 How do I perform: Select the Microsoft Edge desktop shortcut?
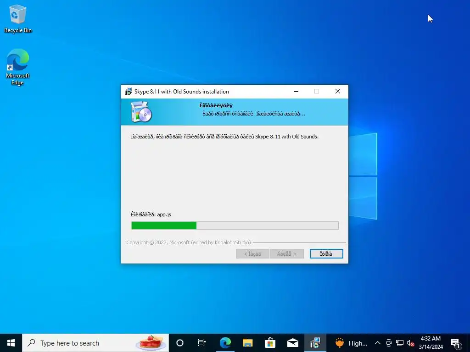coord(18,67)
